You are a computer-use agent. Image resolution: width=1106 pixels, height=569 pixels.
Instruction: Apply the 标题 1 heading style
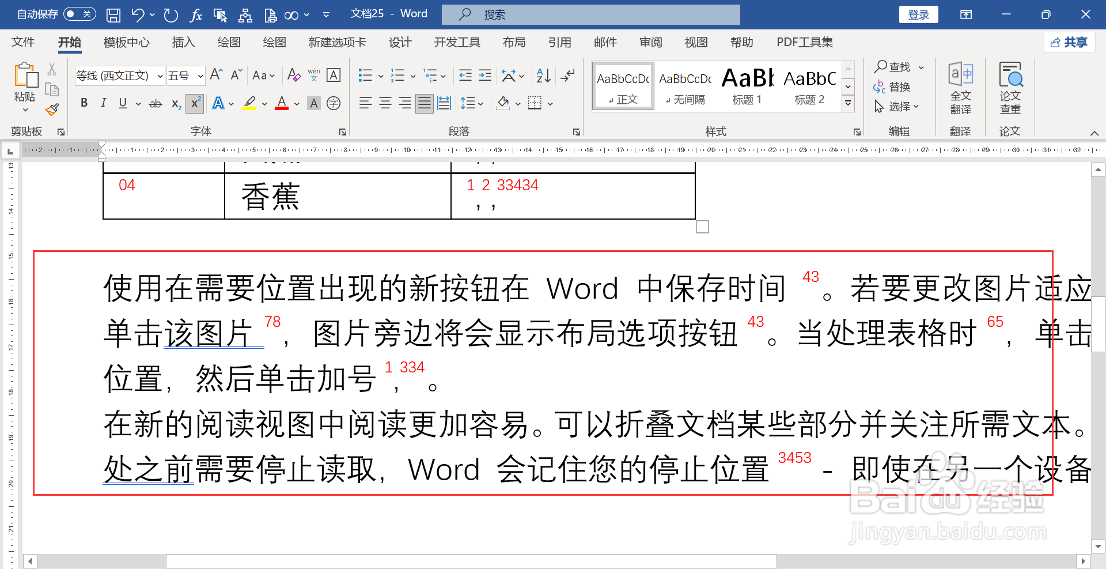[x=747, y=86]
